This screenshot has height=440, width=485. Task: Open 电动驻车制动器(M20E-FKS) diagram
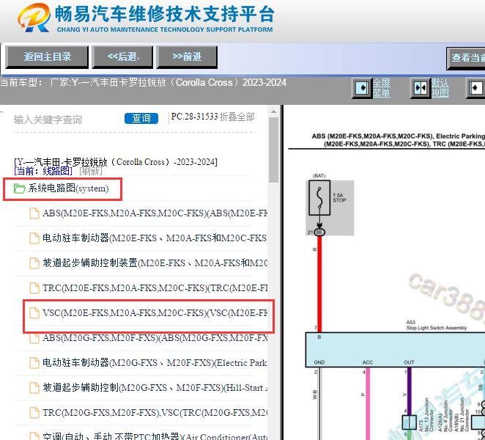tap(155, 238)
